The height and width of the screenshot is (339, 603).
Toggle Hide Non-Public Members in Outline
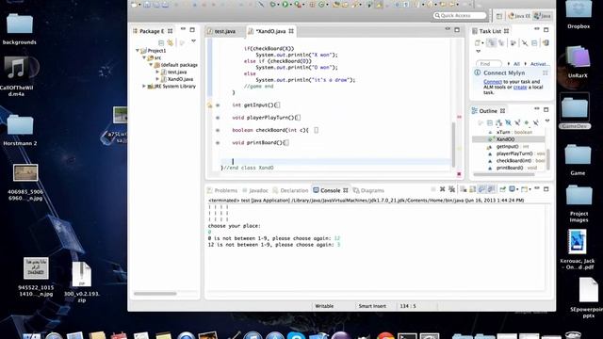(527, 122)
